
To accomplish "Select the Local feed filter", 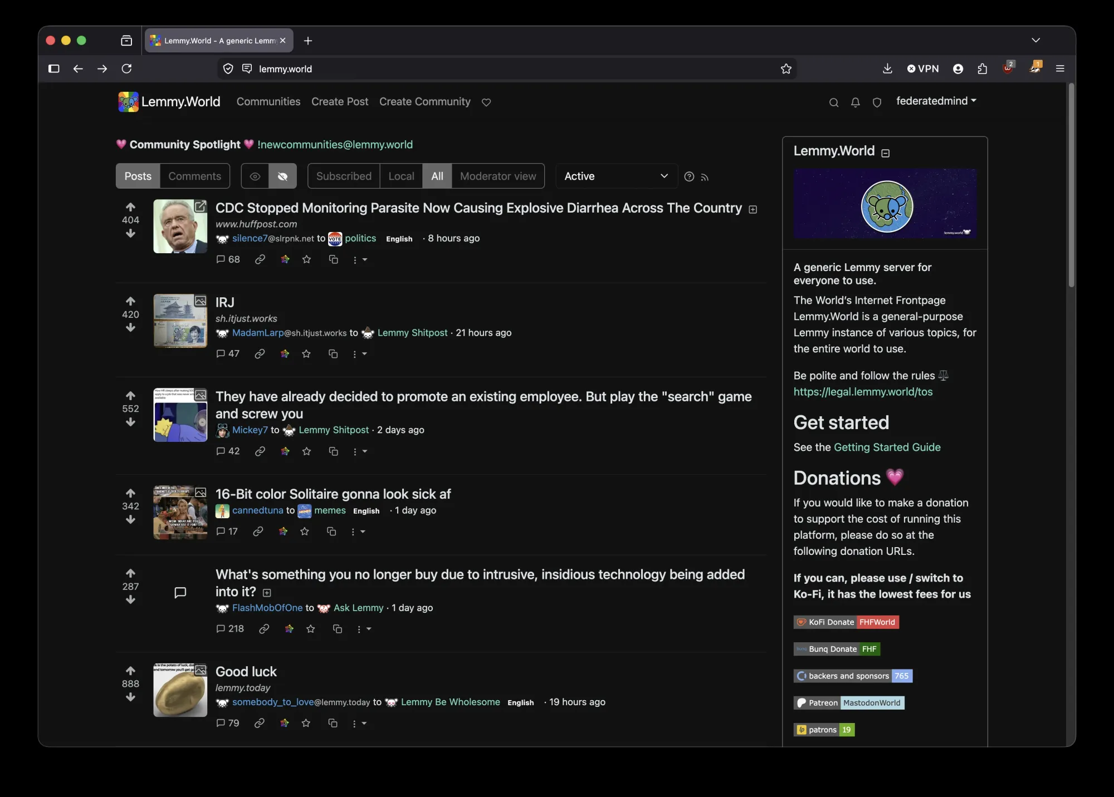I will (x=401, y=176).
